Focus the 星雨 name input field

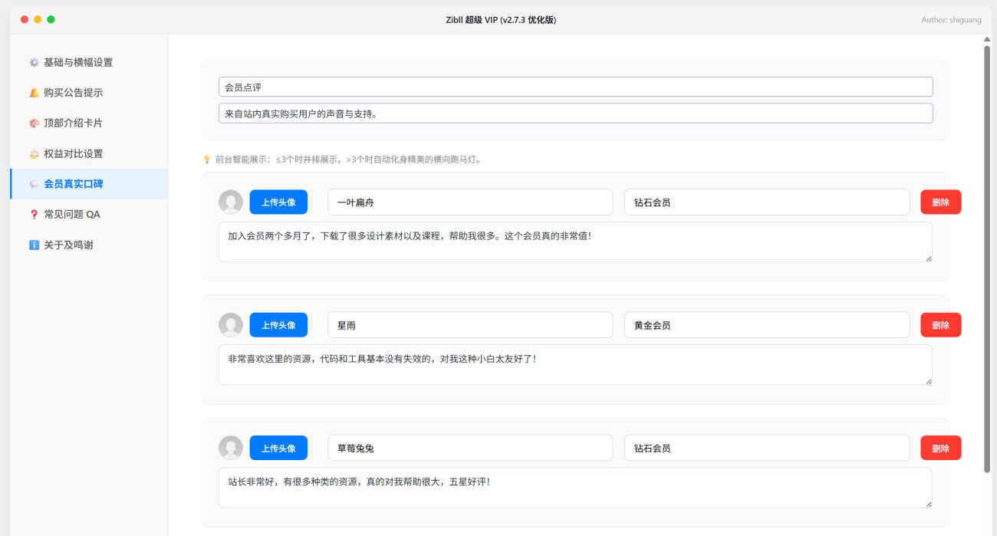coord(470,325)
